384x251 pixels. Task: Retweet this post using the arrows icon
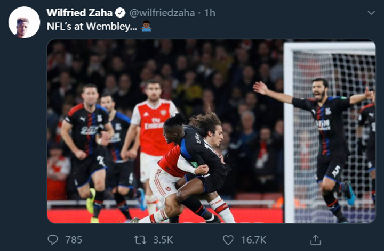(141, 240)
